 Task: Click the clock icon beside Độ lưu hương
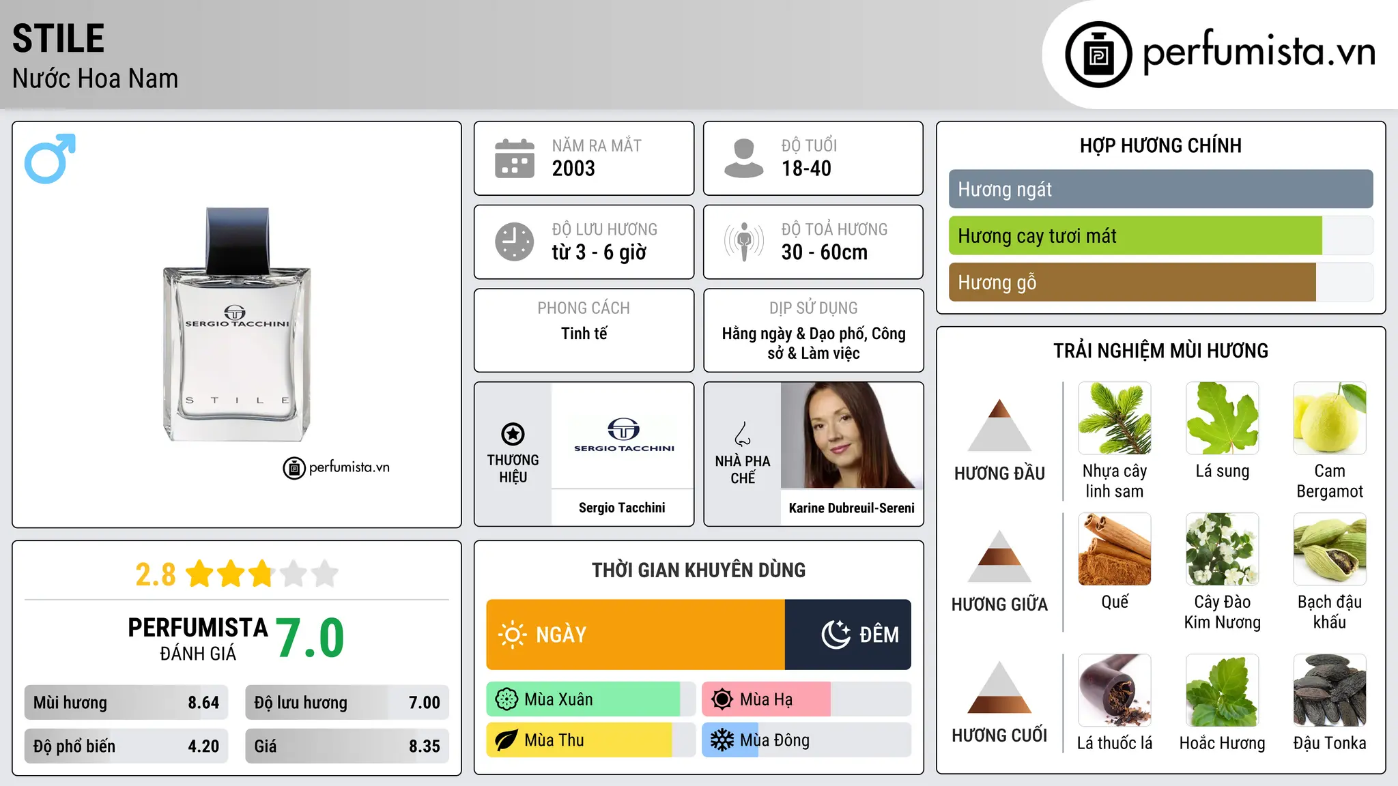coord(515,242)
